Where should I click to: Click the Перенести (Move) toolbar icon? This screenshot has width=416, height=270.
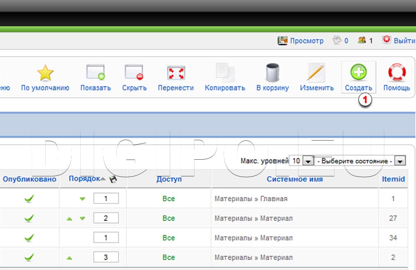coord(176,73)
